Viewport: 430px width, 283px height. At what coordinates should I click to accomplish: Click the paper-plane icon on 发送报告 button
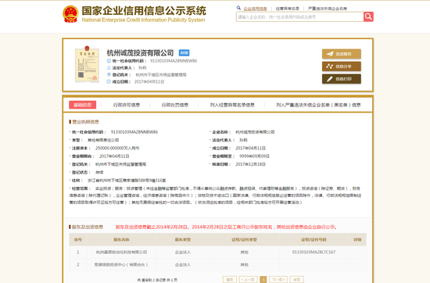pyautogui.click(x=330, y=54)
